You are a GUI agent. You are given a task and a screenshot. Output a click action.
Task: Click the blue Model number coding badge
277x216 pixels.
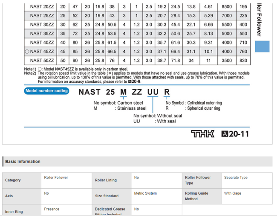46,91
